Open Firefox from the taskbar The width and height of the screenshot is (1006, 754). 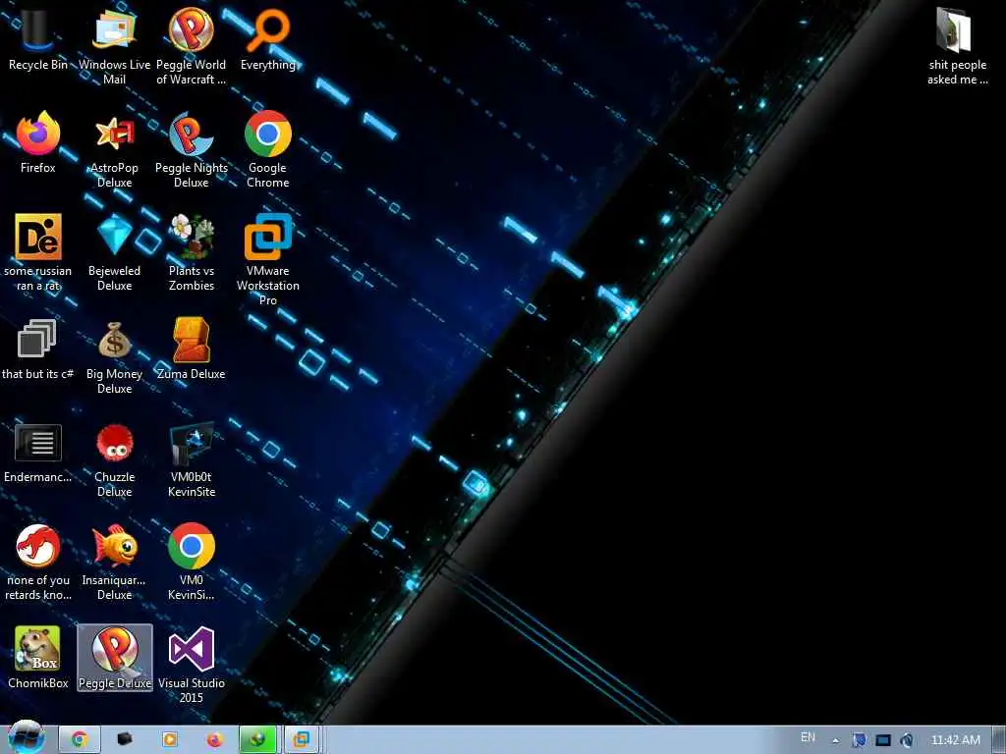click(214, 739)
